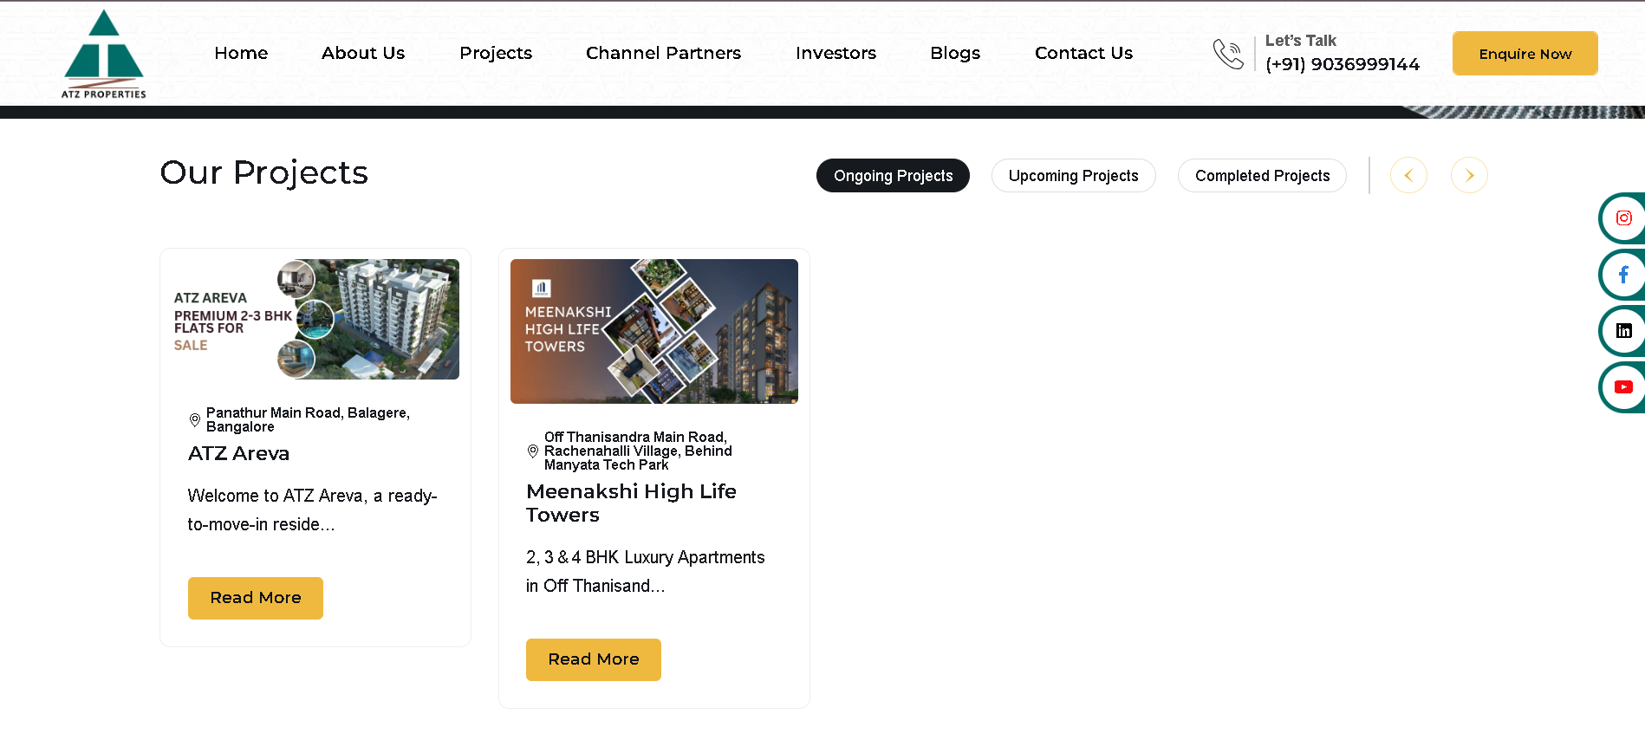
Task: Click the ATZ Properties logo
Action: [104, 54]
